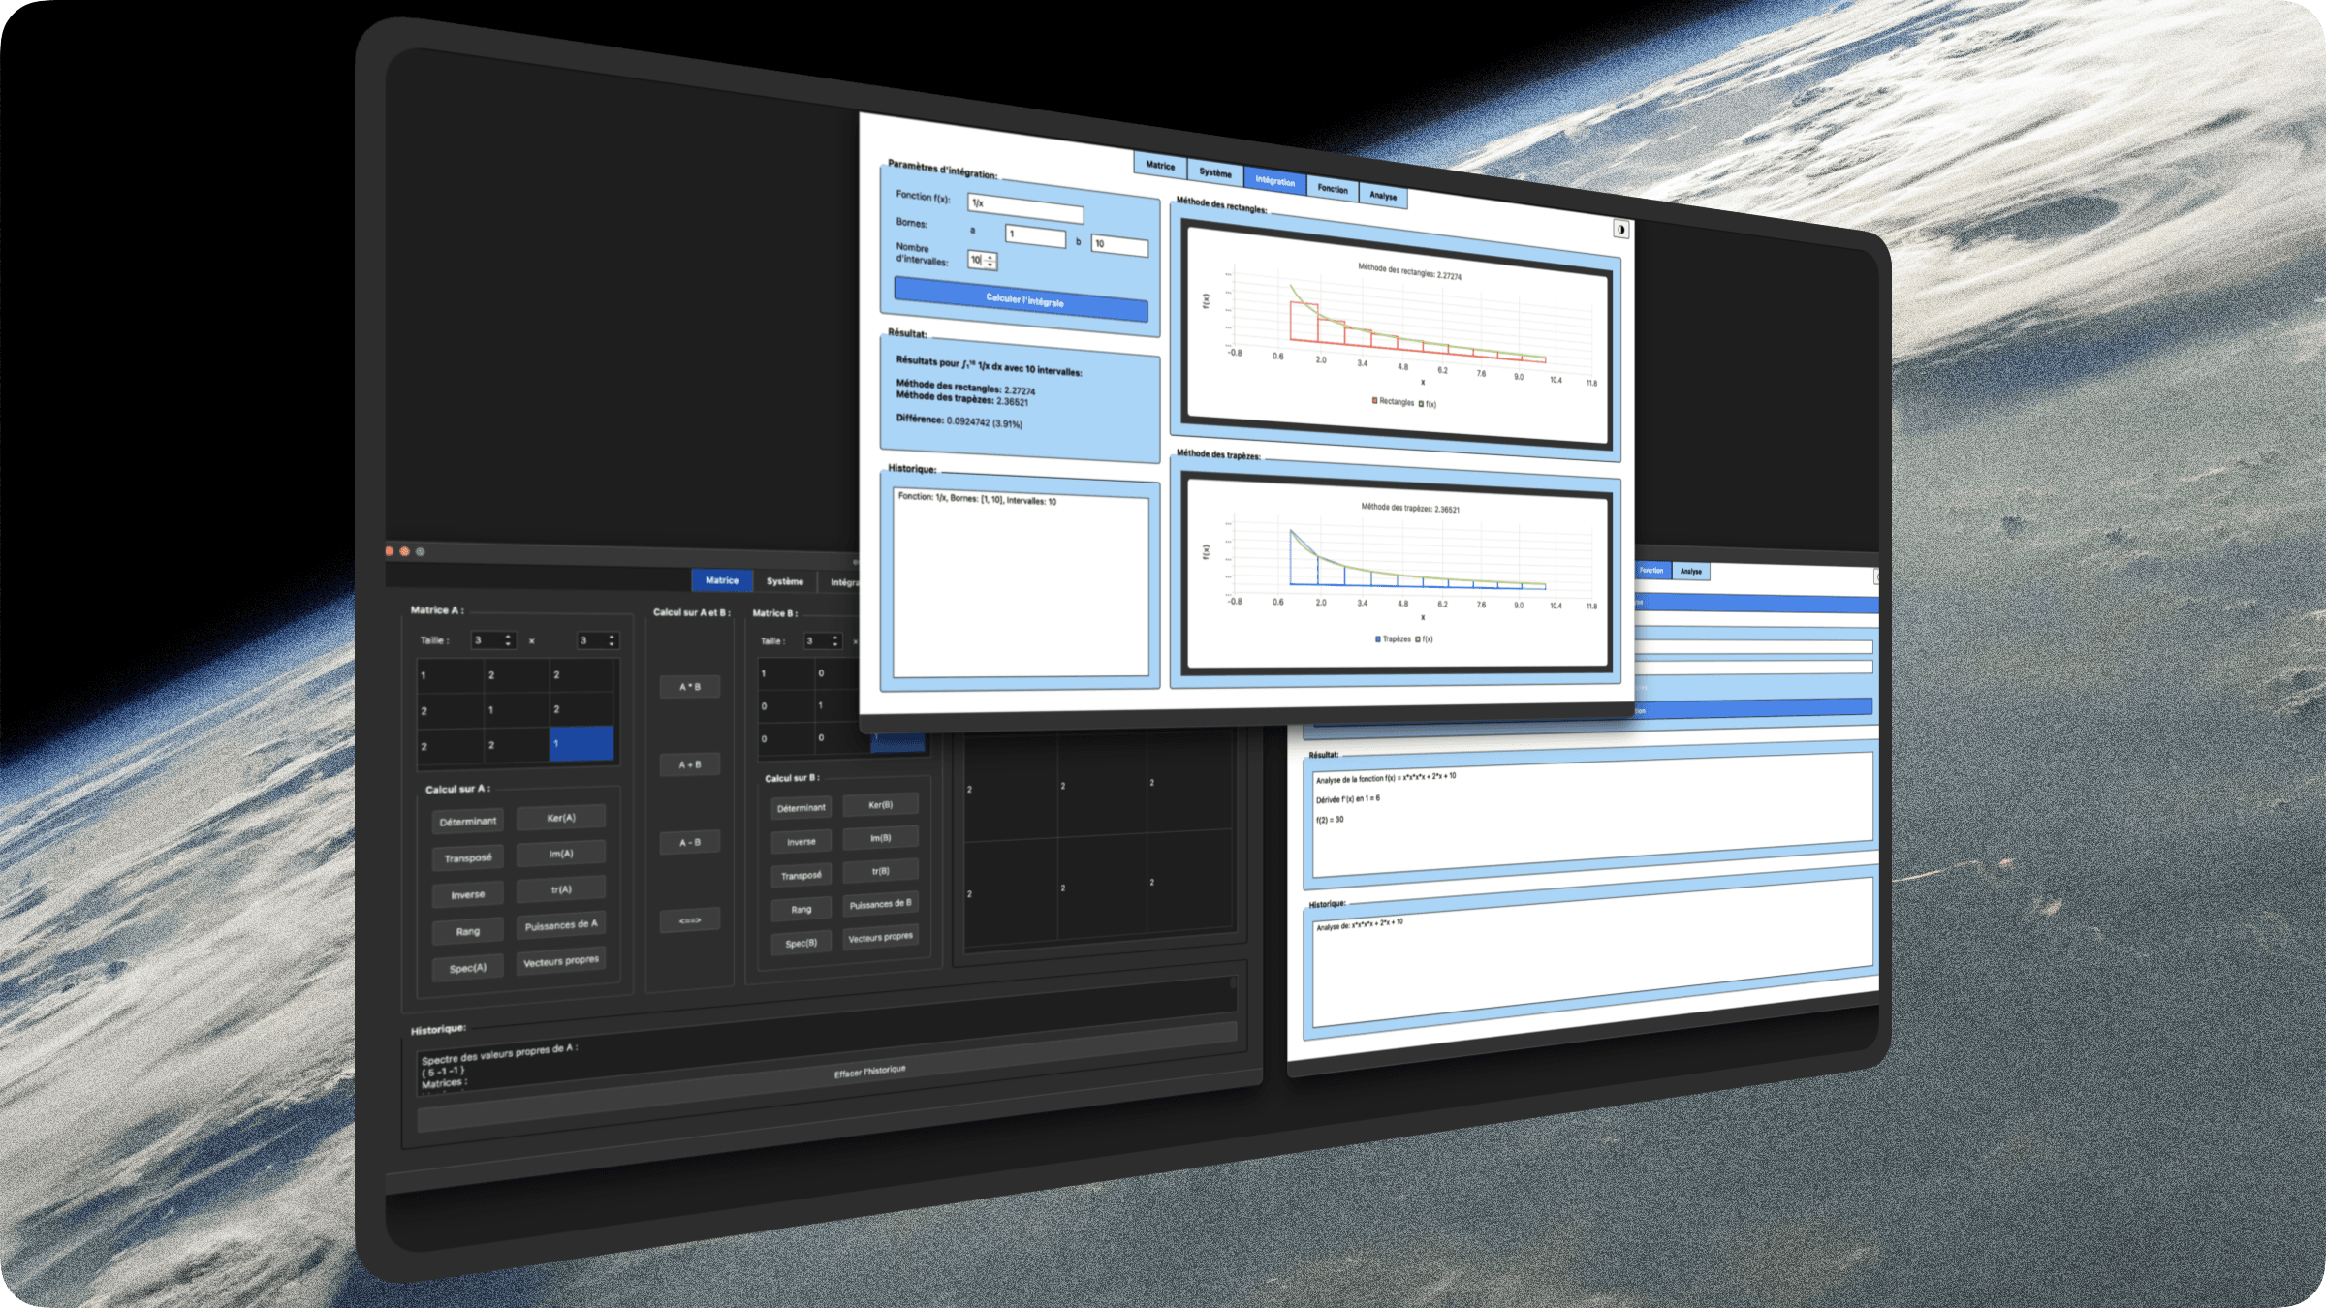
Task: Select the highlighted cell in Matrice A
Action: (x=581, y=744)
